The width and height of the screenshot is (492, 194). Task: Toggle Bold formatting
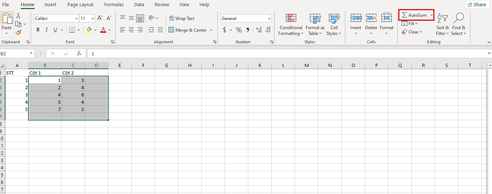coord(38,30)
